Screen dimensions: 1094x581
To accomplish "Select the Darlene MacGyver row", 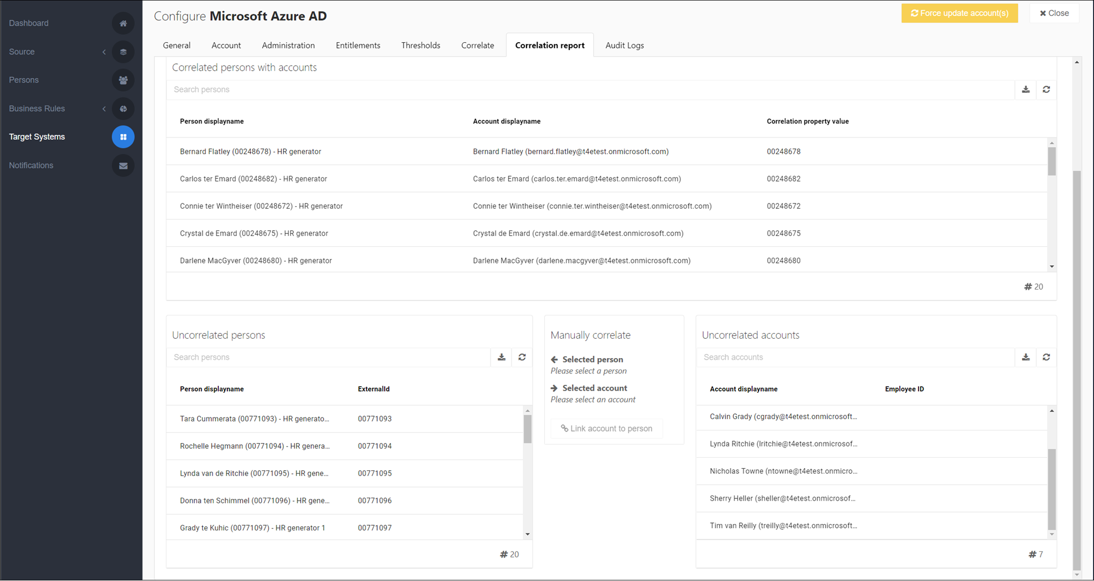I will (x=607, y=260).
